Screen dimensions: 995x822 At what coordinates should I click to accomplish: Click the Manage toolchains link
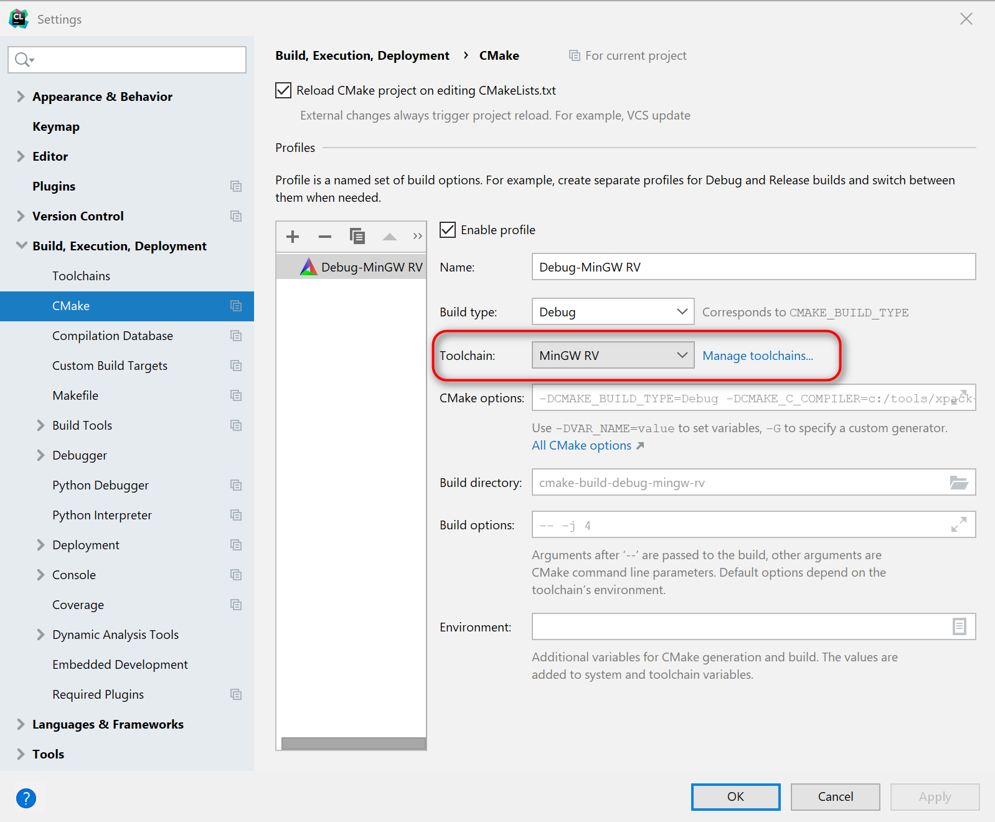coord(758,356)
